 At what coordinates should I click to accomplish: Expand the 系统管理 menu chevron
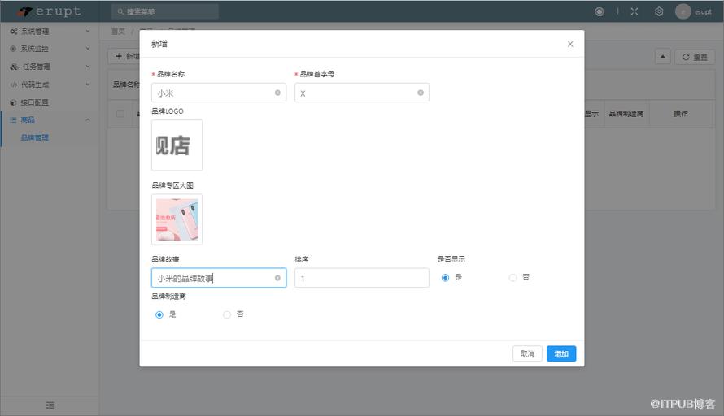click(x=88, y=31)
